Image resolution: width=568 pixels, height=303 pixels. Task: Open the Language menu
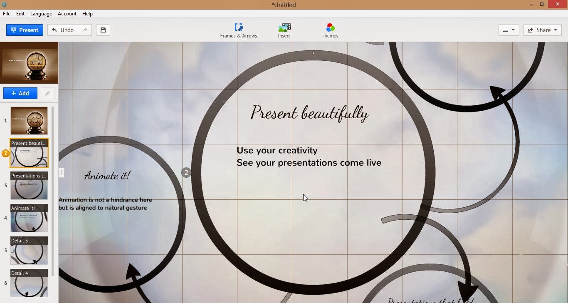click(x=41, y=14)
